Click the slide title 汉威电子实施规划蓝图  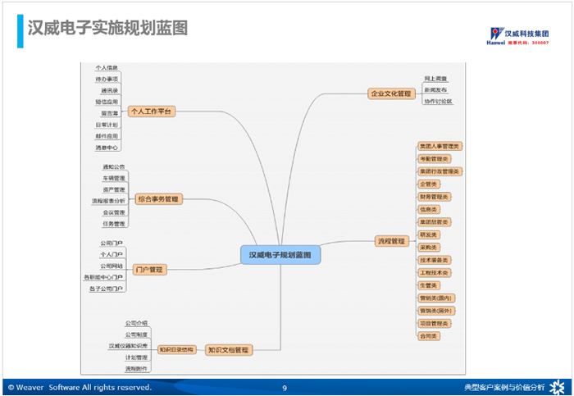click(107, 28)
